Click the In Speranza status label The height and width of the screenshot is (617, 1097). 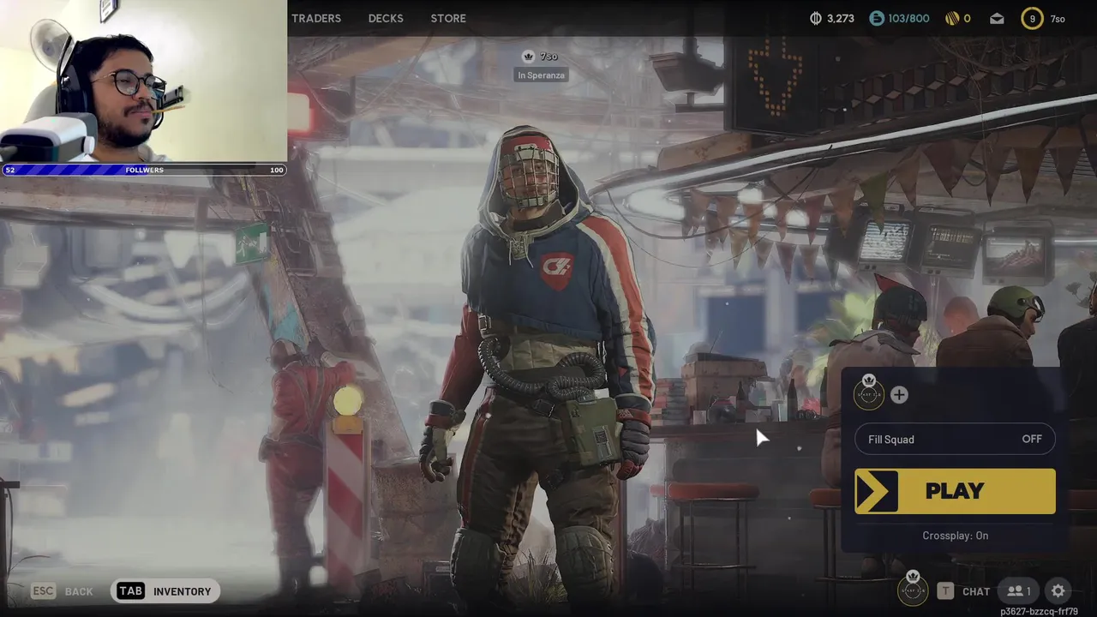(542, 75)
